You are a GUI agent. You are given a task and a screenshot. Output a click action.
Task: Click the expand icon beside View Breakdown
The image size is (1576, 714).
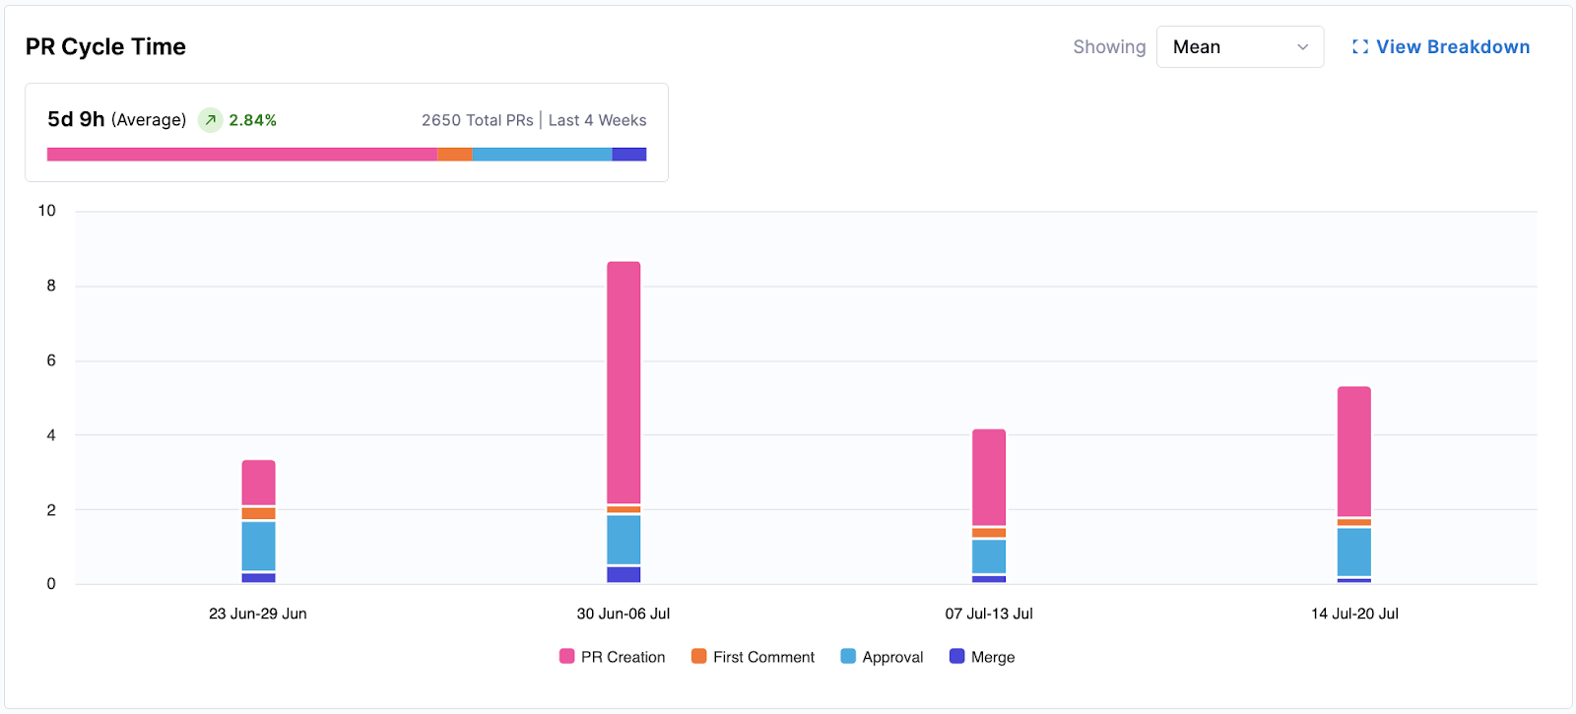click(1359, 47)
